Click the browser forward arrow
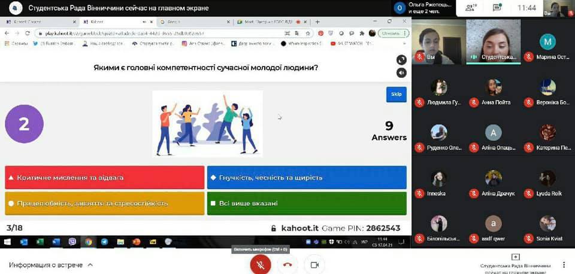575x274 pixels. point(17,34)
